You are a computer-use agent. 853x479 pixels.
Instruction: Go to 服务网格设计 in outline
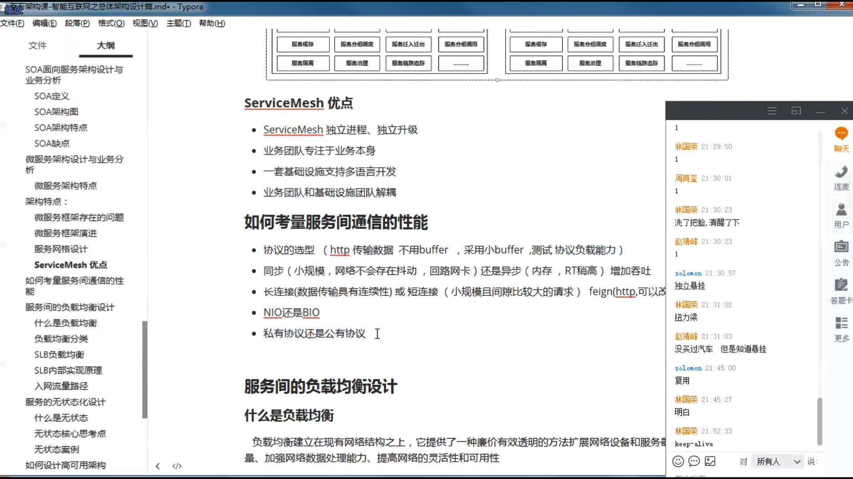(61, 249)
